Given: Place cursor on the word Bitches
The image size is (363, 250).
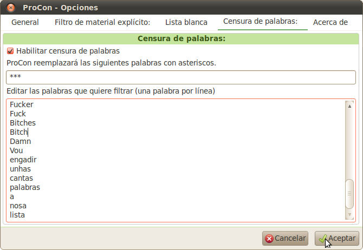Looking at the screenshot, I should pyautogui.click(x=23, y=123).
